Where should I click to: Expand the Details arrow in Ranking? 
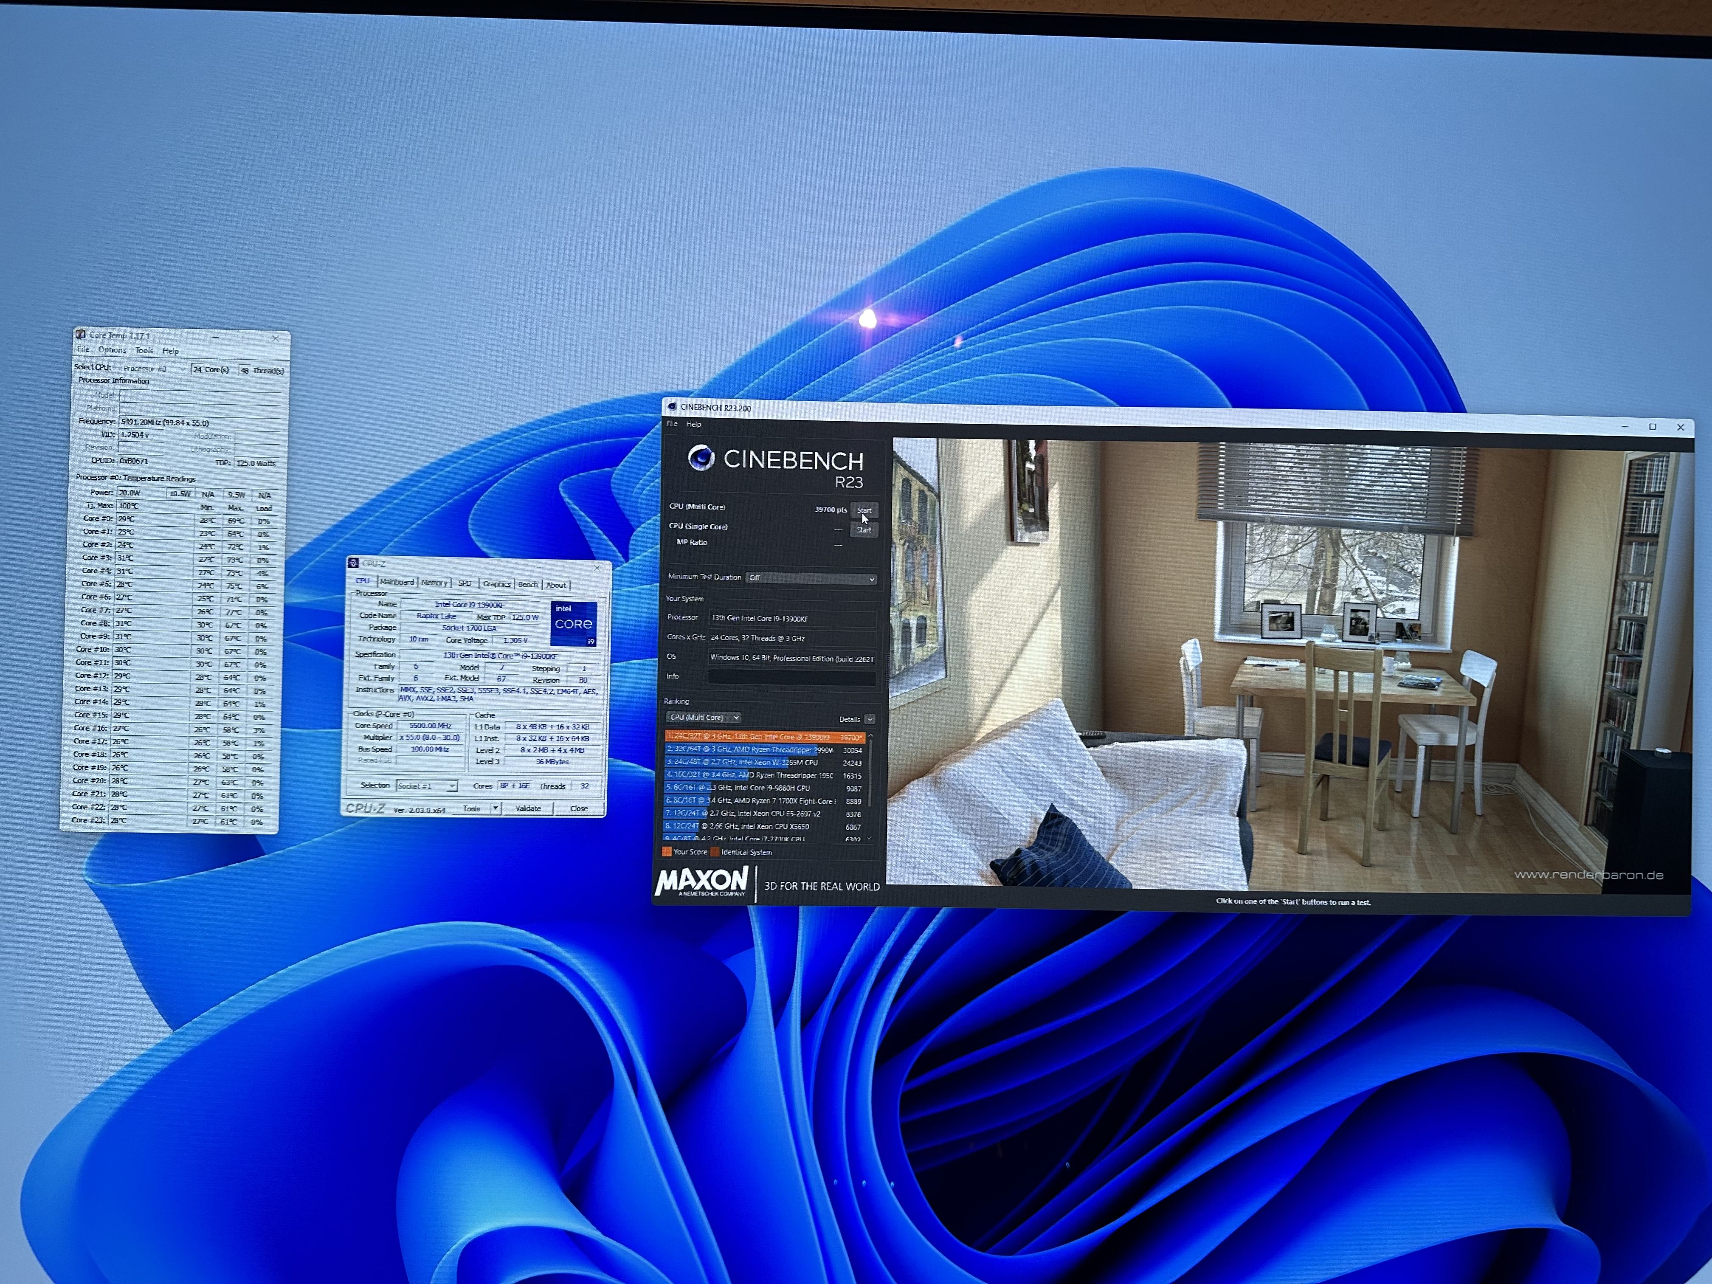pyautogui.click(x=870, y=719)
